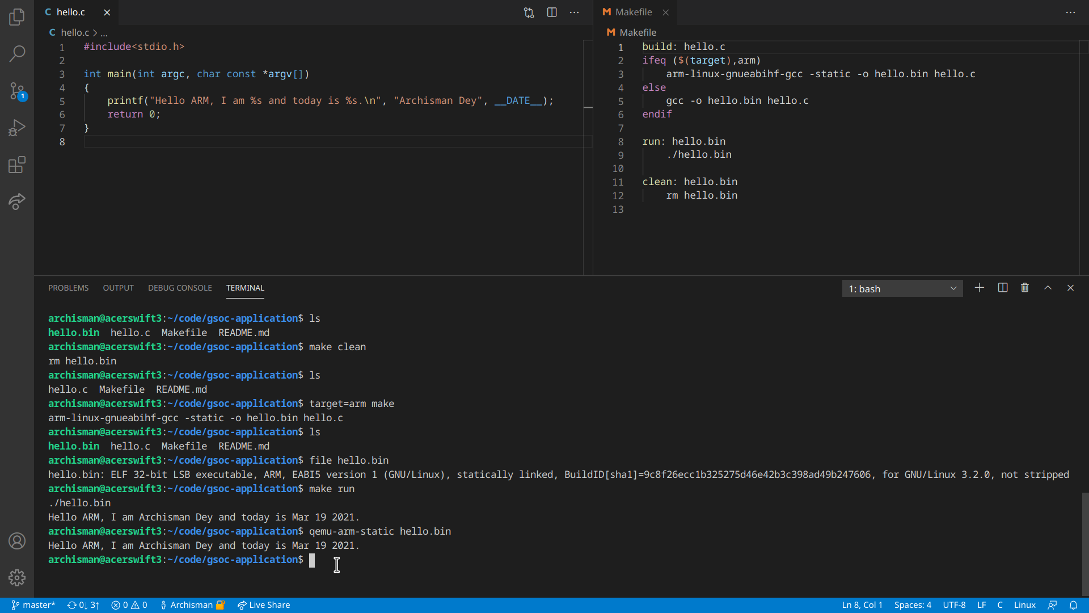Open the Extensions view icon

[x=17, y=165]
